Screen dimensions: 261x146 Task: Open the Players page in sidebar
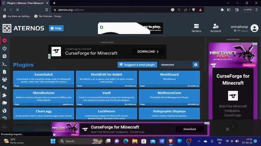coord(4,79)
